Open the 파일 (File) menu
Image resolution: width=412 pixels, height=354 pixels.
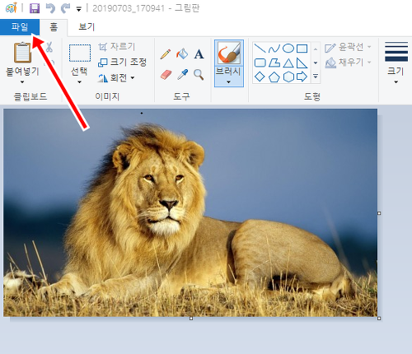20,27
